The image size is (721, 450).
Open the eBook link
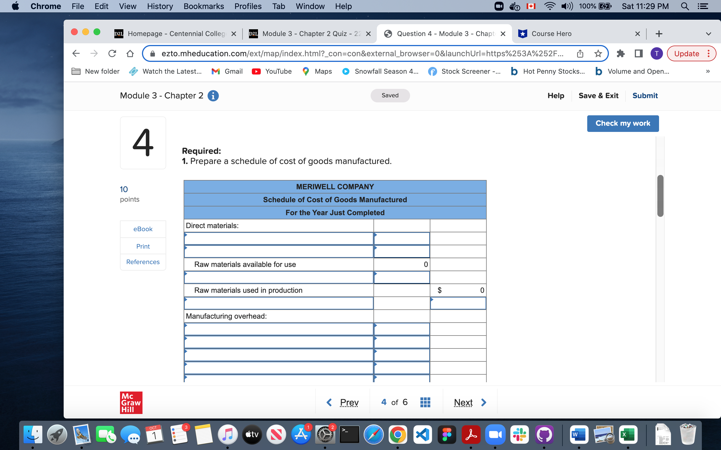click(143, 229)
